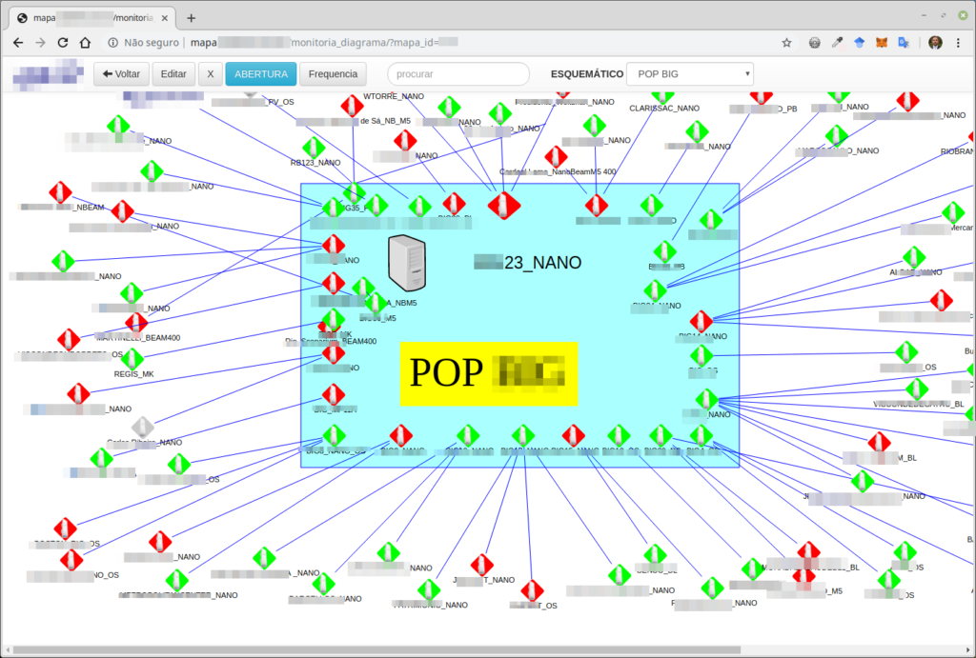Screen dimensions: 976x658
Task: Click the server tower icon in POP area
Action: coord(407,263)
